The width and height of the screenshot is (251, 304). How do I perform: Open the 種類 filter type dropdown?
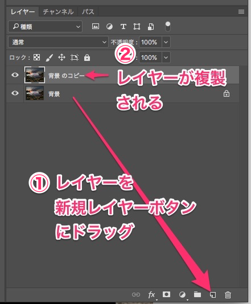pyautogui.click(x=45, y=26)
